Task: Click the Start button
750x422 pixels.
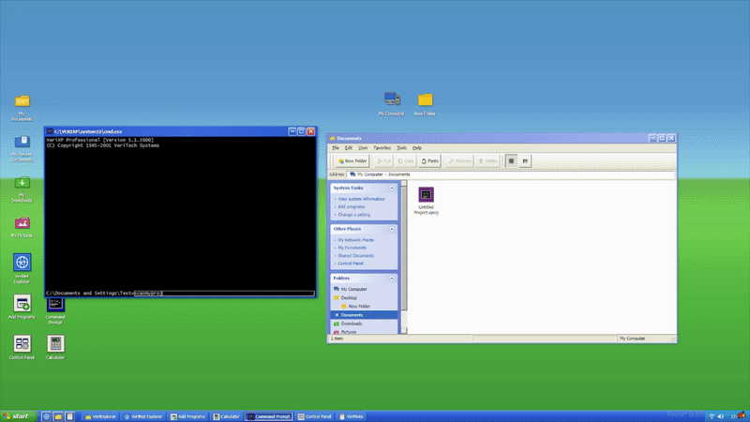Action: point(18,416)
